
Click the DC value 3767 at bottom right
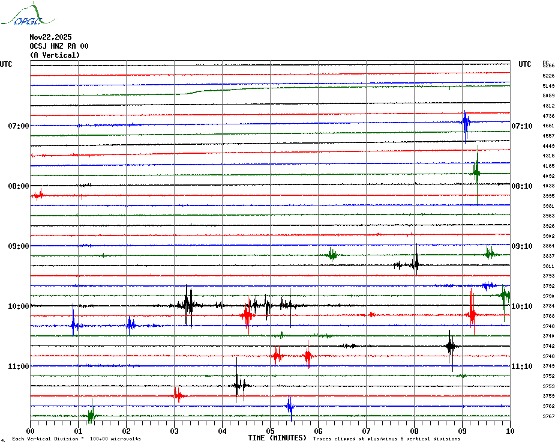pyautogui.click(x=548, y=416)
